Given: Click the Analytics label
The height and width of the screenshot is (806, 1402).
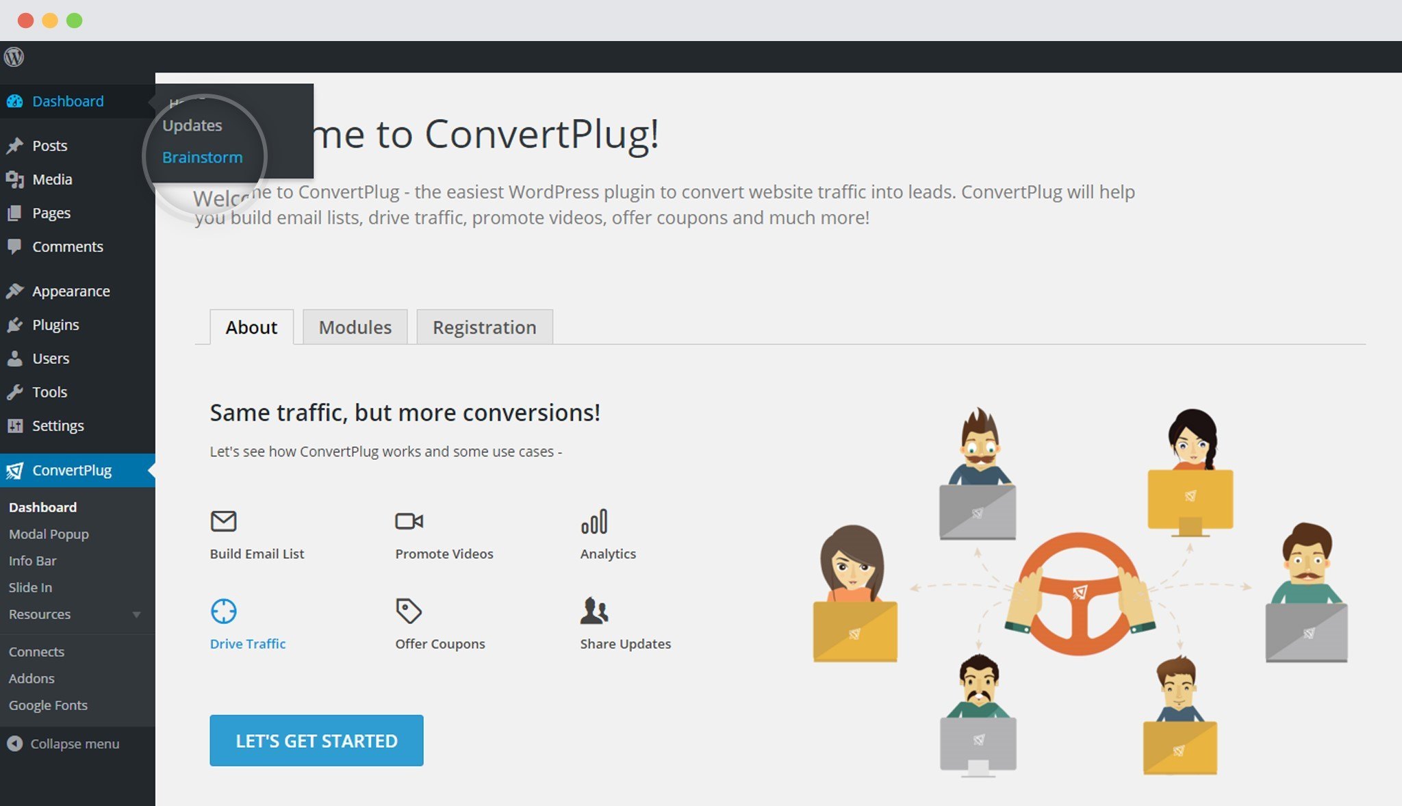Looking at the screenshot, I should tap(608, 554).
